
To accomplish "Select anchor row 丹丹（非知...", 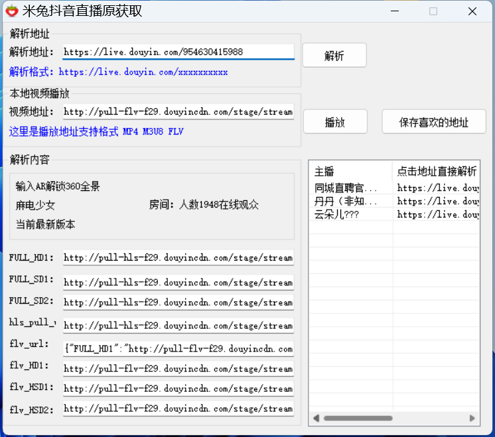I will coord(345,202).
